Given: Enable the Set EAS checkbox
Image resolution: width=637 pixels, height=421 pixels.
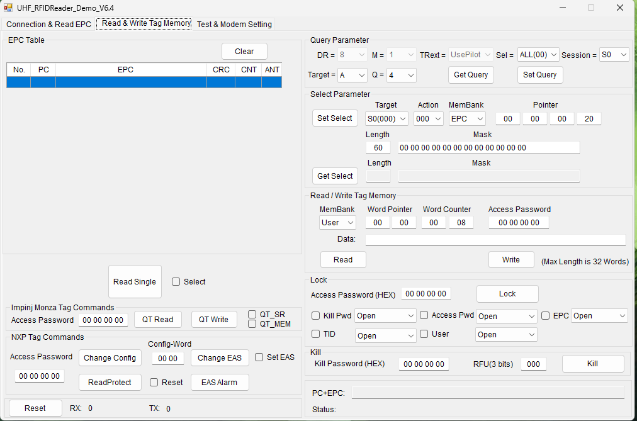Looking at the screenshot, I should pyautogui.click(x=259, y=357).
